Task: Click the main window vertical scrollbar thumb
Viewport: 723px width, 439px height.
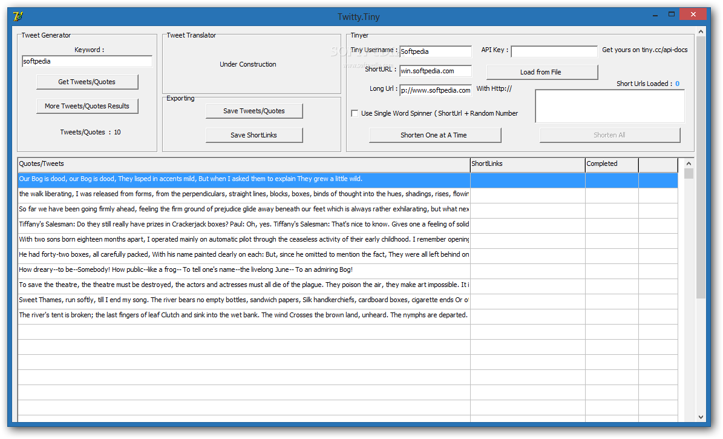Action: click(701, 167)
